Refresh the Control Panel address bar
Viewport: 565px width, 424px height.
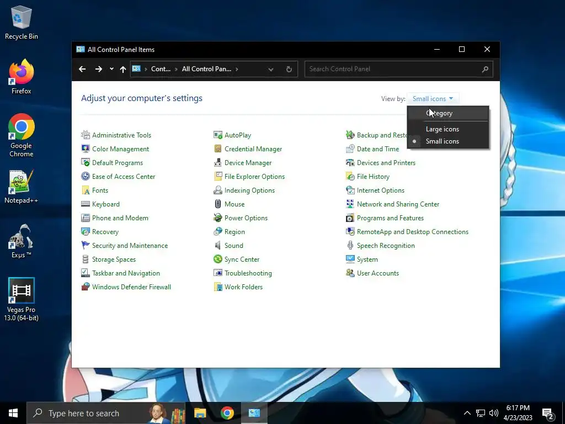coord(289,69)
